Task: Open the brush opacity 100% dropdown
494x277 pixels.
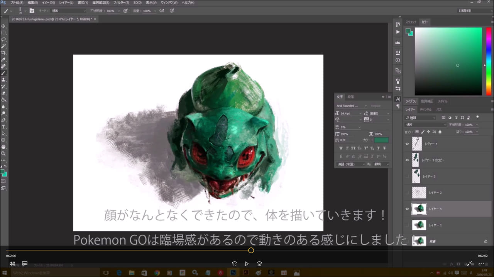Action: coord(118,11)
